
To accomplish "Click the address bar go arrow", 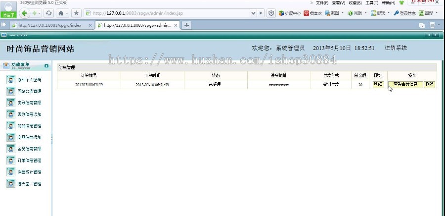I will coord(261,13).
